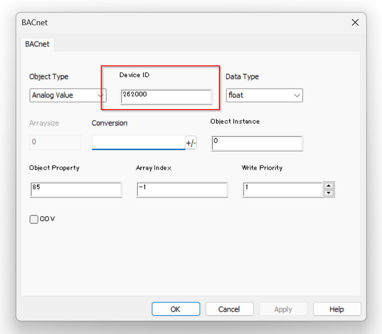Click the Array Index field showing -1
382x334 pixels.
pyautogui.click(x=182, y=190)
